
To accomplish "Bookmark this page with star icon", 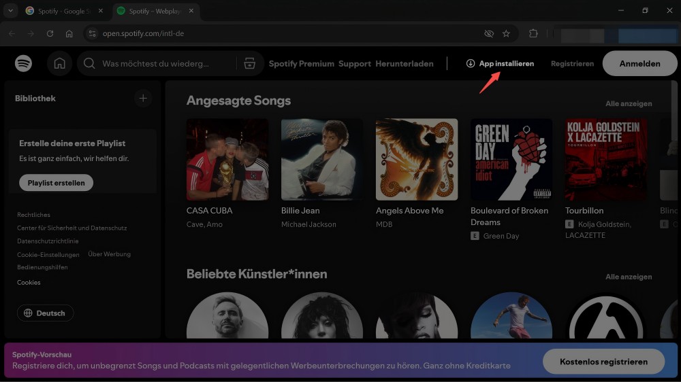I will 506,33.
